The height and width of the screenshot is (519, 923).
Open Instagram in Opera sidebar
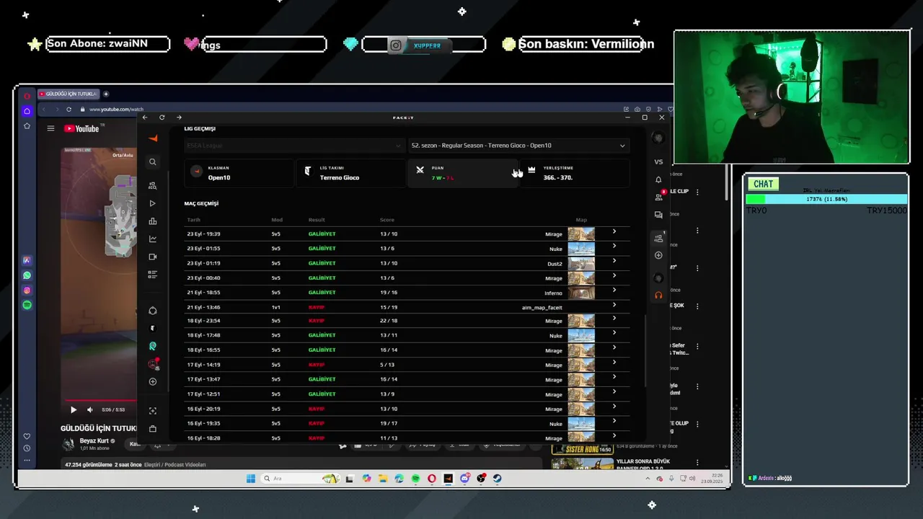tap(27, 290)
